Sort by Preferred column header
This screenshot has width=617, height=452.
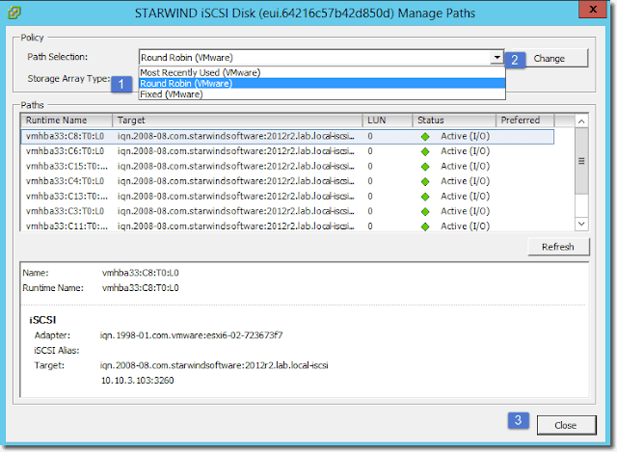[x=524, y=120]
